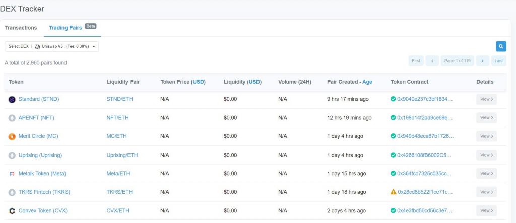Open APENFT (NFT) token link

pos(36,117)
